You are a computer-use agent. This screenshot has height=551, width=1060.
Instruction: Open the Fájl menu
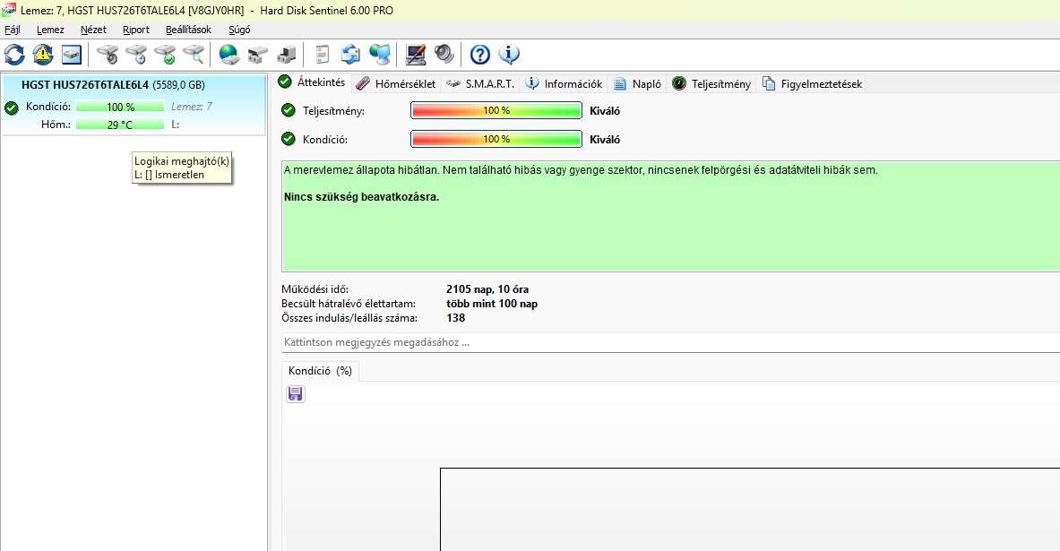(13, 30)
